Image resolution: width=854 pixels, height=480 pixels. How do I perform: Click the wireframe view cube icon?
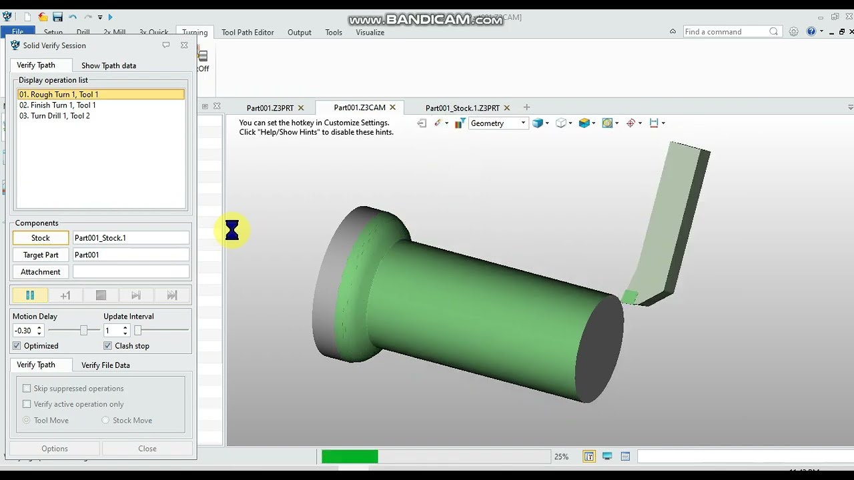[561, 123]
